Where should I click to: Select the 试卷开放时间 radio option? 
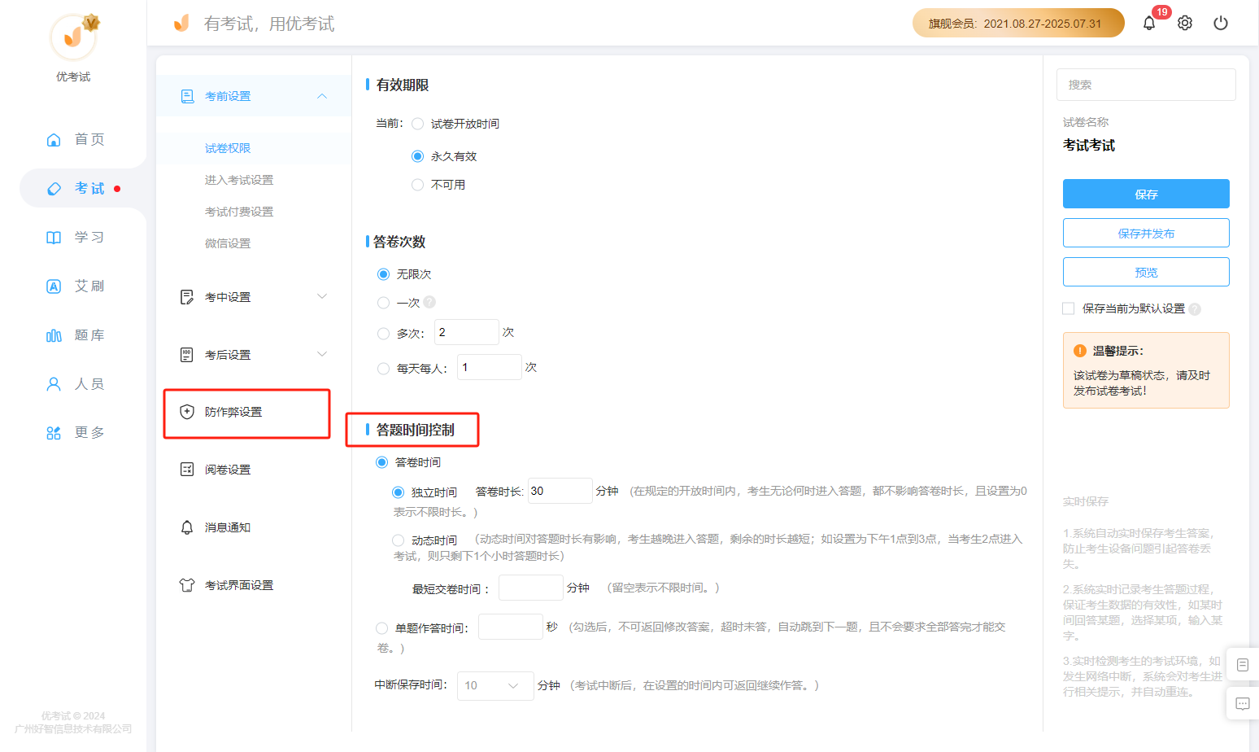pyautogui.click(x=417, y=124)
